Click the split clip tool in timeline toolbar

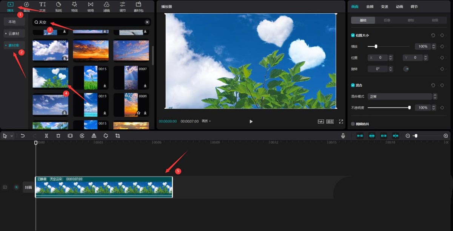[46, 136]
